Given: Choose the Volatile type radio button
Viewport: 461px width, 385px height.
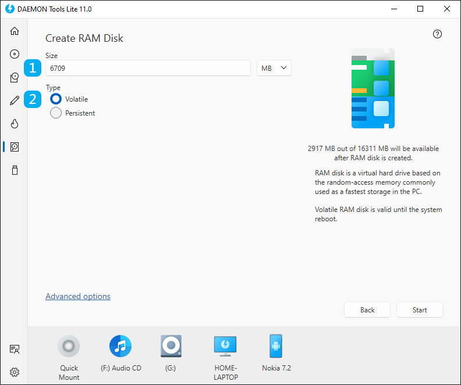Looking at the screenshot, I should coord(56,99).
